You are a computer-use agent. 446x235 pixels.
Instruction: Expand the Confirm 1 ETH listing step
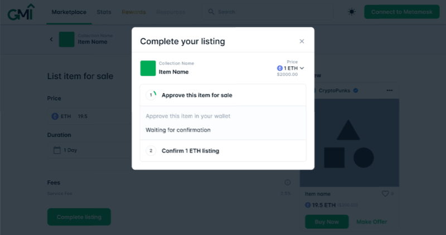(223, 150)
